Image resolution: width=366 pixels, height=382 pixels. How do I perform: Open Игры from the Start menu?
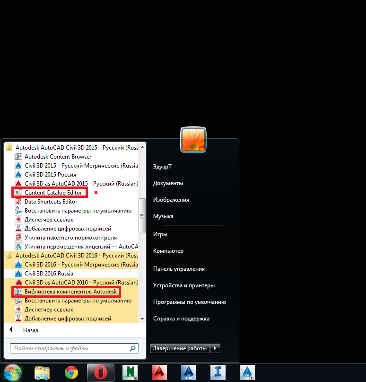[160, 234]
